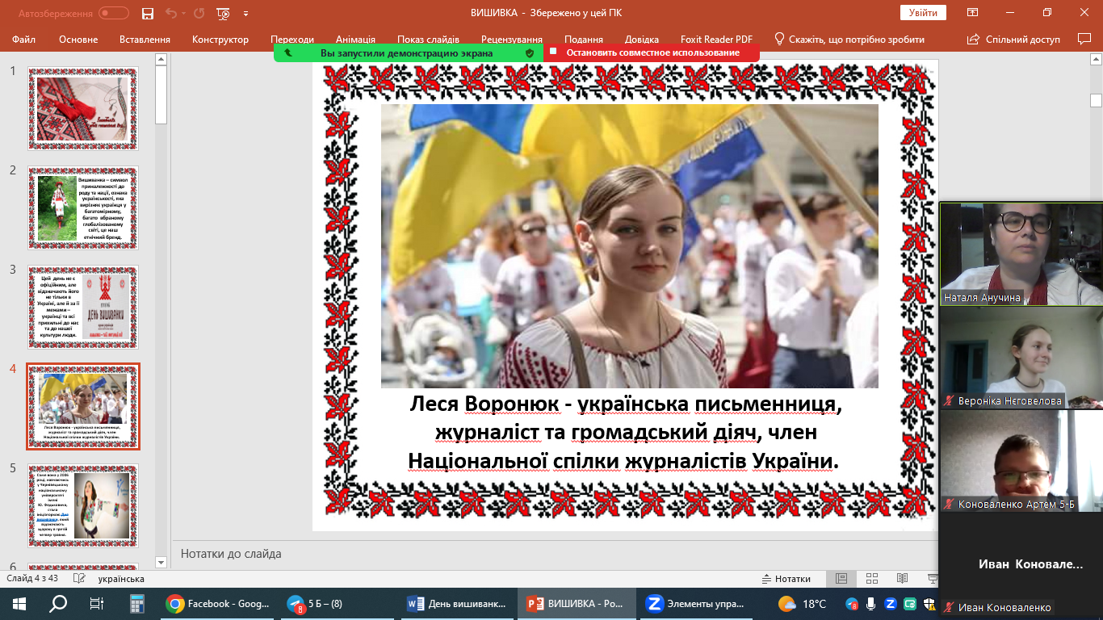Click PowerPoint ВИШИВКА taskbar item
The width and height of the screenshot is (1103, 620).
pyautogui.click(x=577, y=604)
